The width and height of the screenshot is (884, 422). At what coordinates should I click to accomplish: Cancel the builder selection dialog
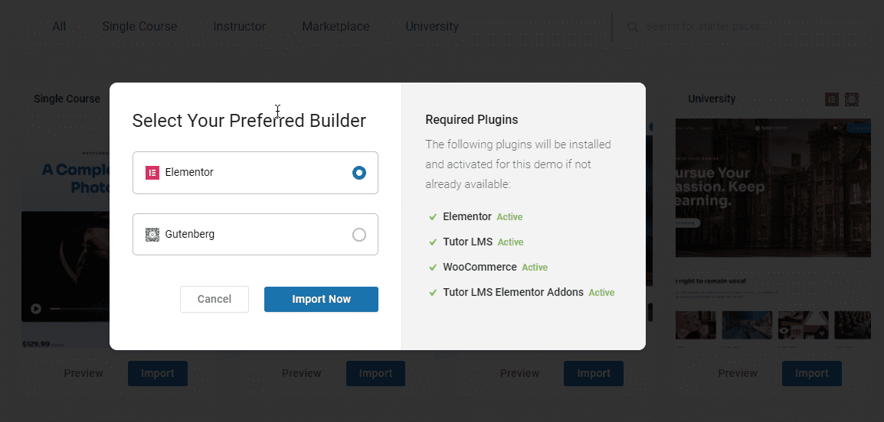click(214, 300)
